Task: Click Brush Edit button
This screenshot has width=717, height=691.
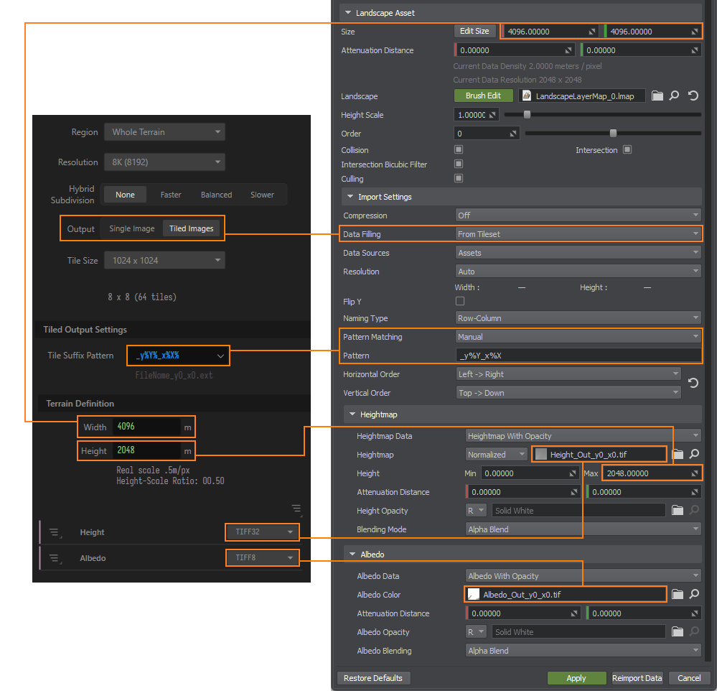Action: [x=483, y=96]
